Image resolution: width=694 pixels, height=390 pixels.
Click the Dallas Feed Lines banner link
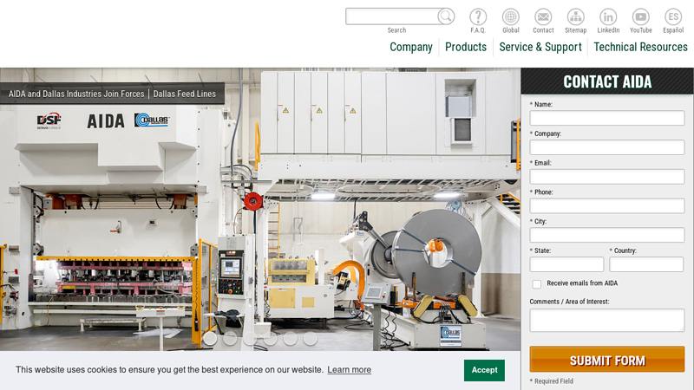pyautogui.click(x=185, y=94)
